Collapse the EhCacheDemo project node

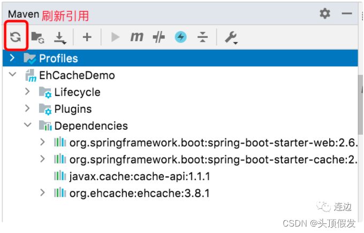point(12,74)
